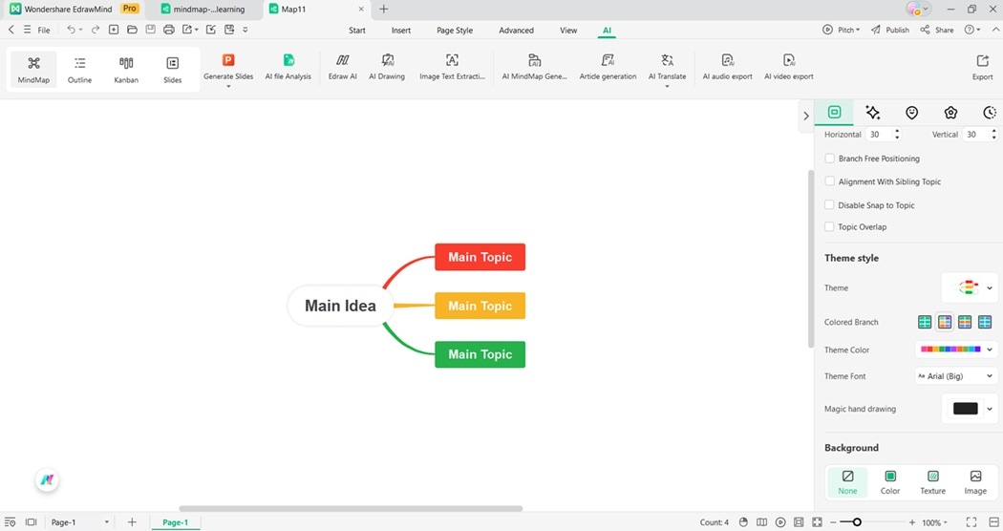Open the clock history panel tab

tap(990, 113)
